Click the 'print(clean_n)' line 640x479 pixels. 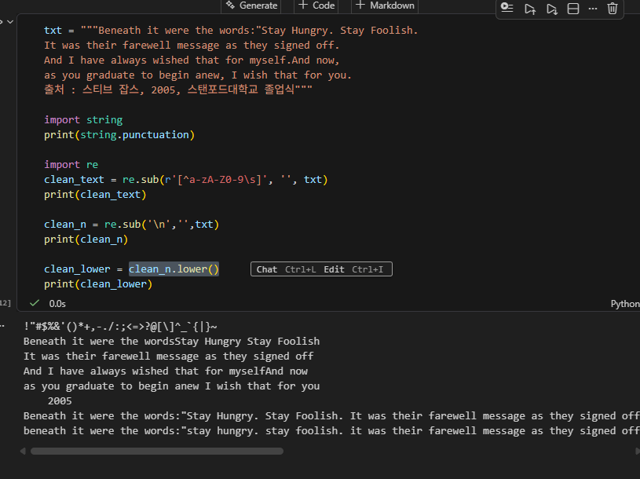pyautogui.click(x=86, y=239)
